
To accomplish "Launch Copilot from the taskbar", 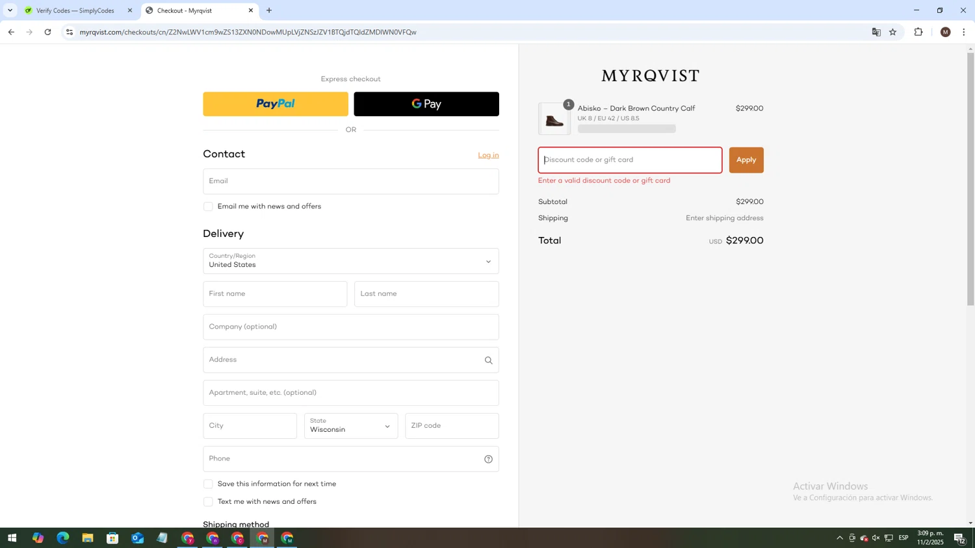I will (38, 538).
